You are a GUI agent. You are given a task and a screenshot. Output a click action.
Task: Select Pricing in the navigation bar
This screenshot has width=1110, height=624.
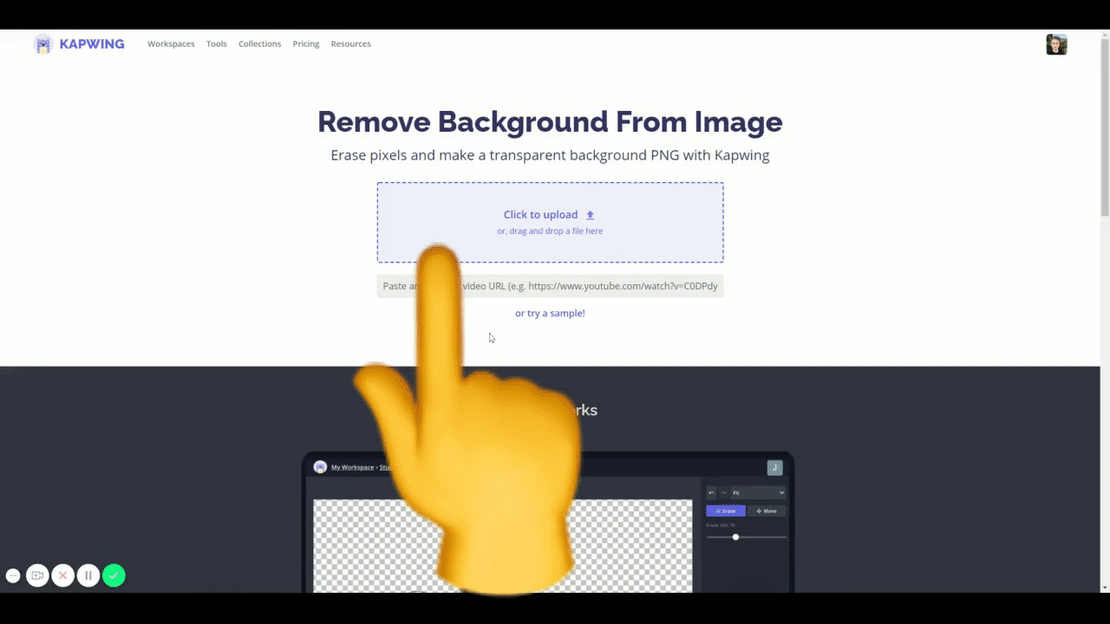pos(305,43)
